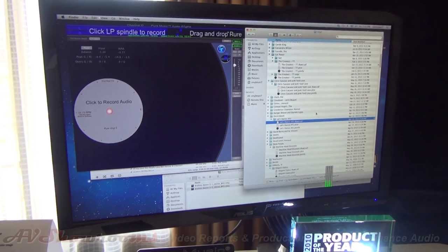Screen dimensions: 448x252
Task: Collapse top-level Chris Cacavas and Junk Yard Love
Action: click(x=269, y=80)
